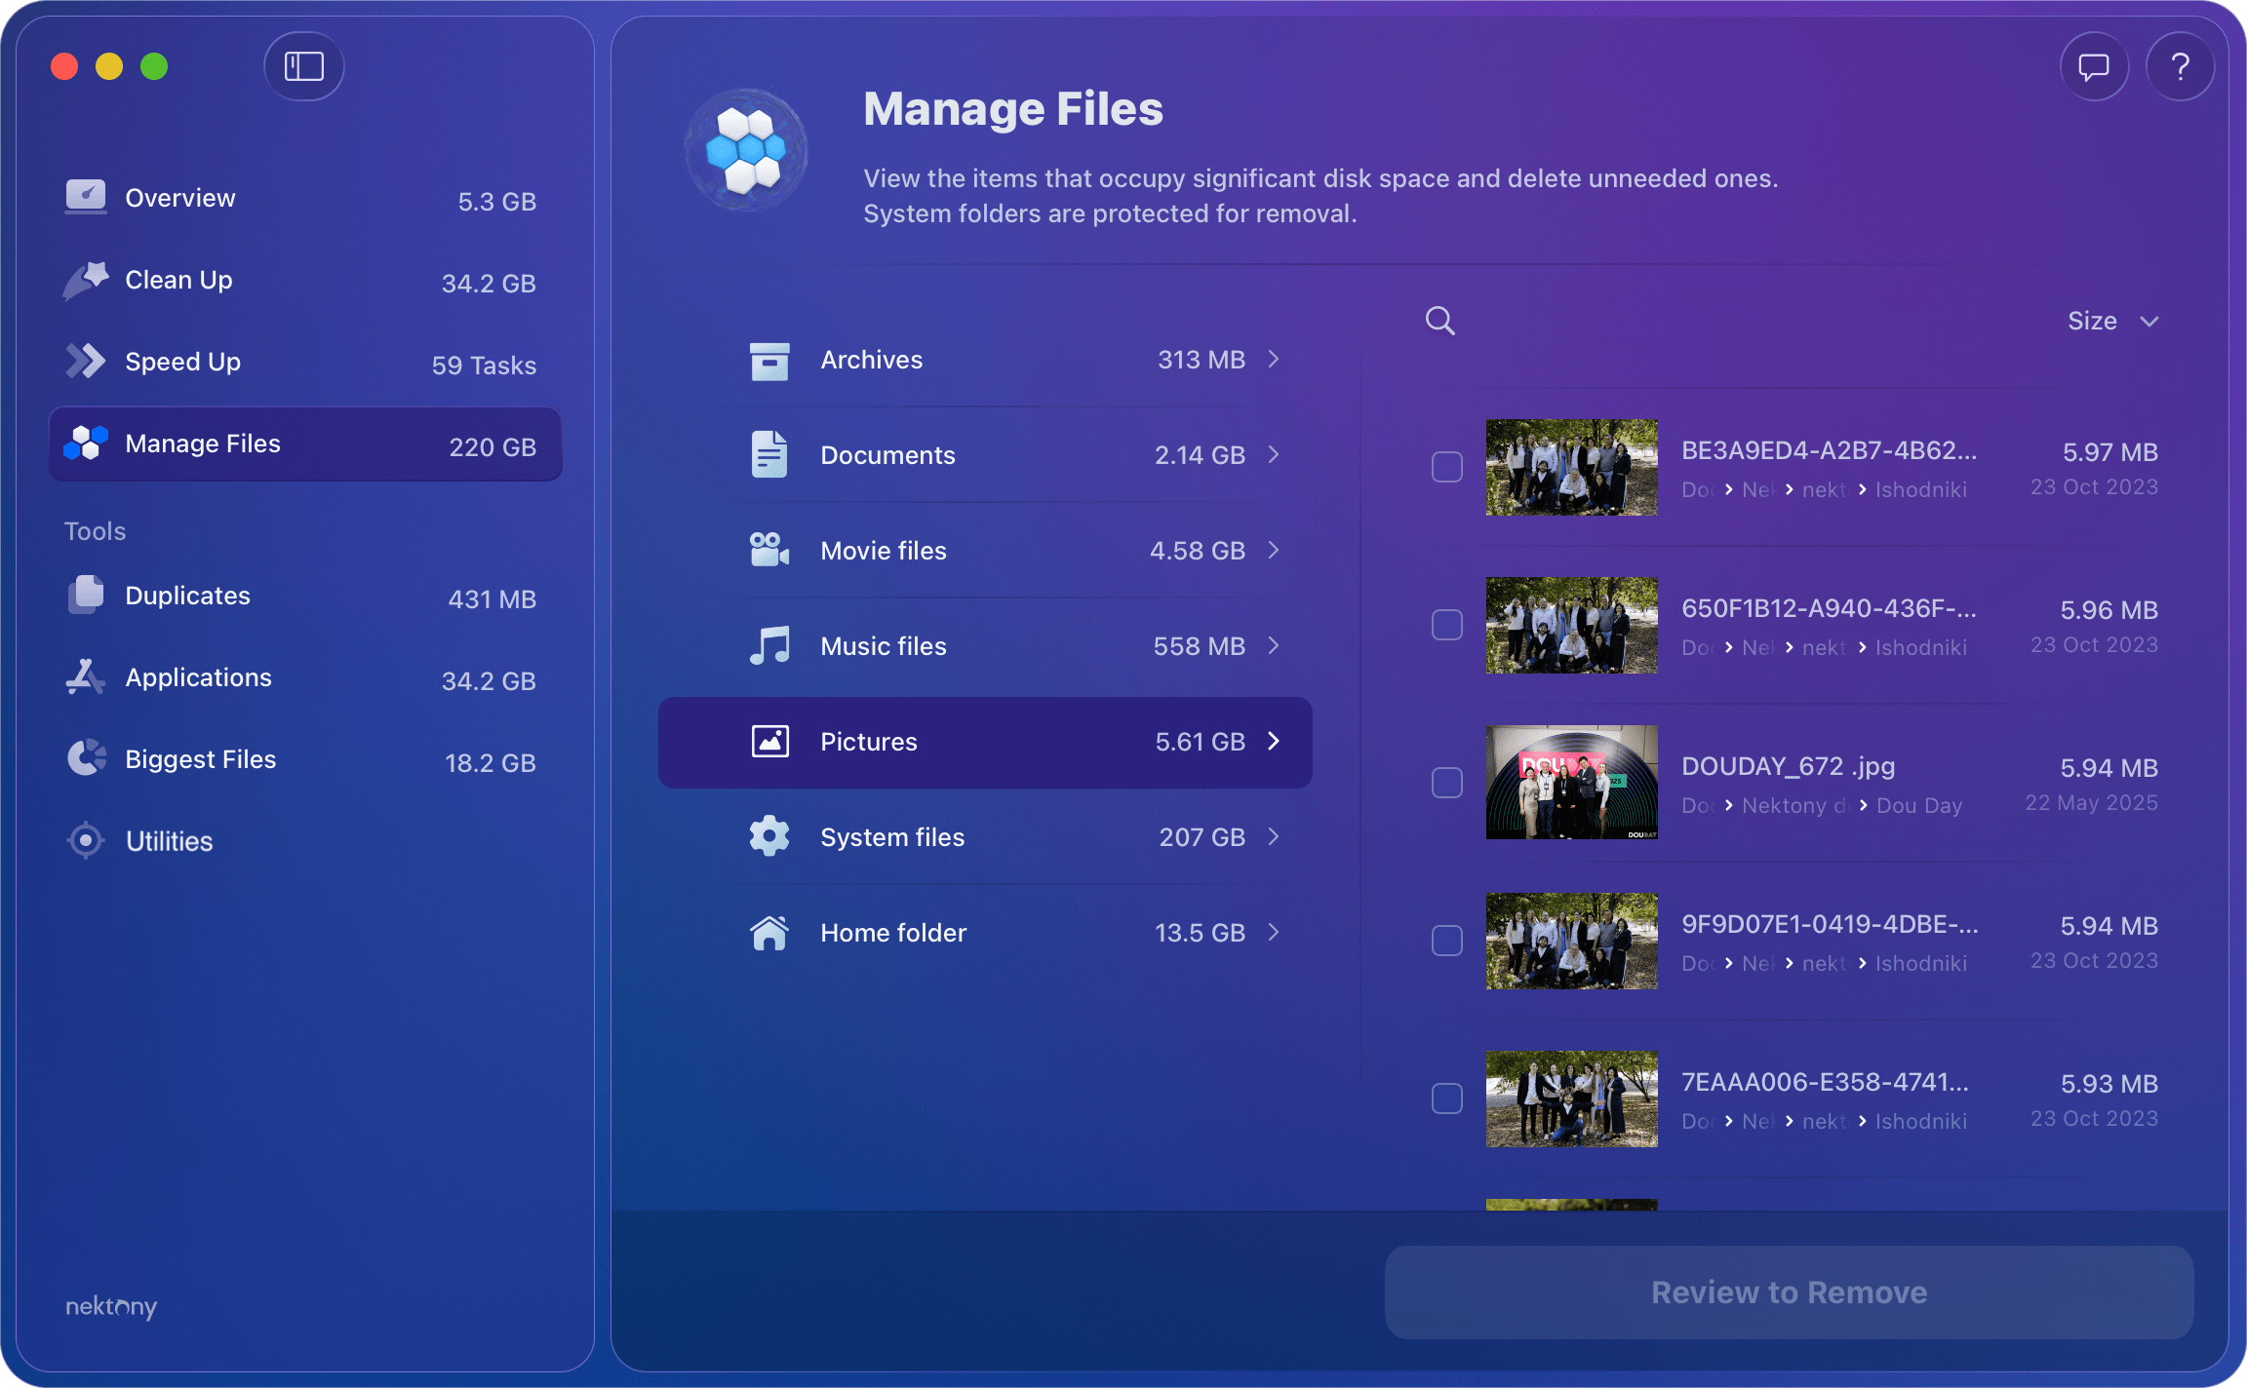Open the feedback chat bubble icon

click(2093, 66)
